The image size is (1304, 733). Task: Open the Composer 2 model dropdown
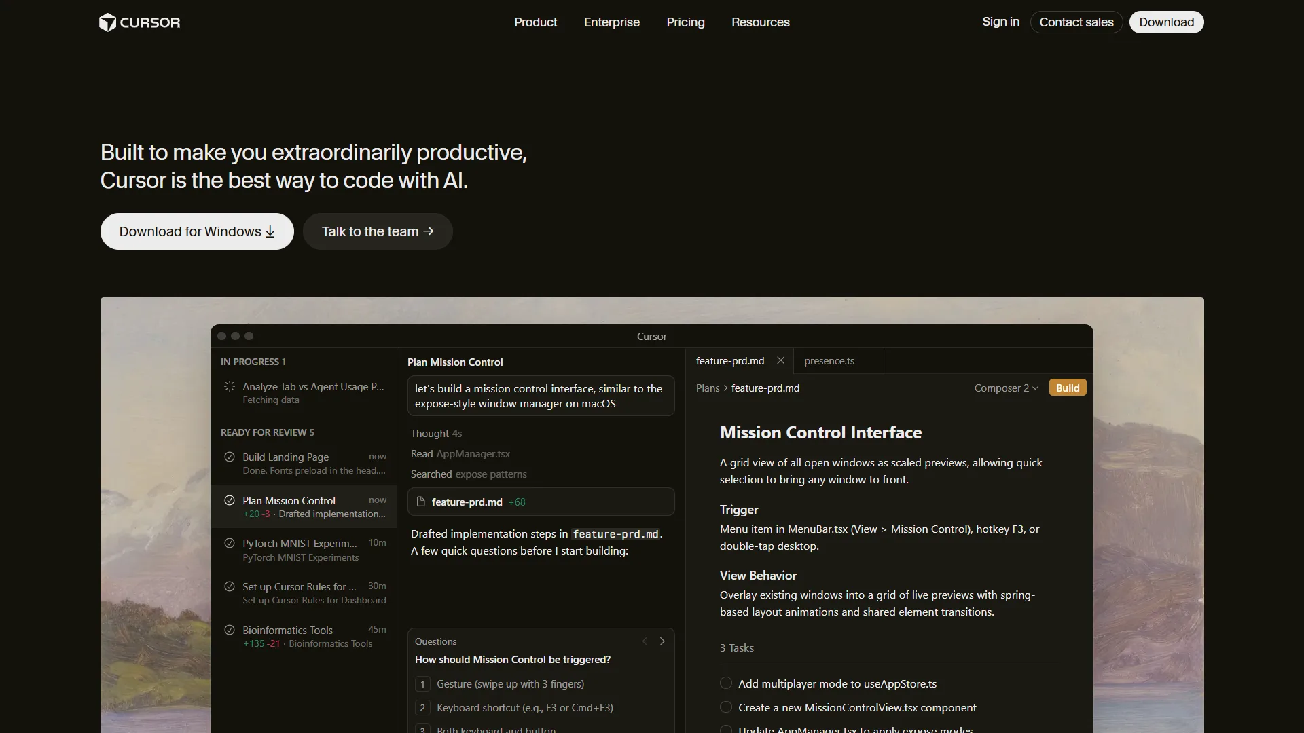pos(1006,388)
